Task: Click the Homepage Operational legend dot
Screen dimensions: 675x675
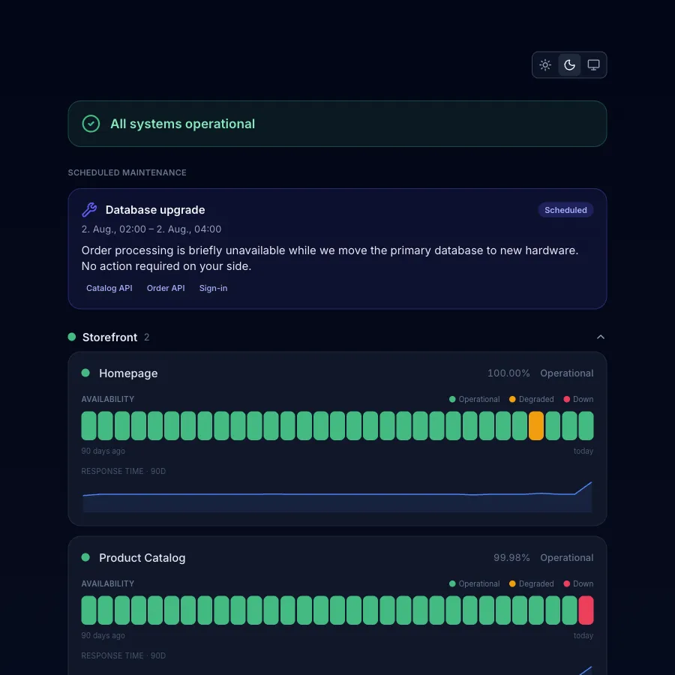Action: tap(452, 399)
